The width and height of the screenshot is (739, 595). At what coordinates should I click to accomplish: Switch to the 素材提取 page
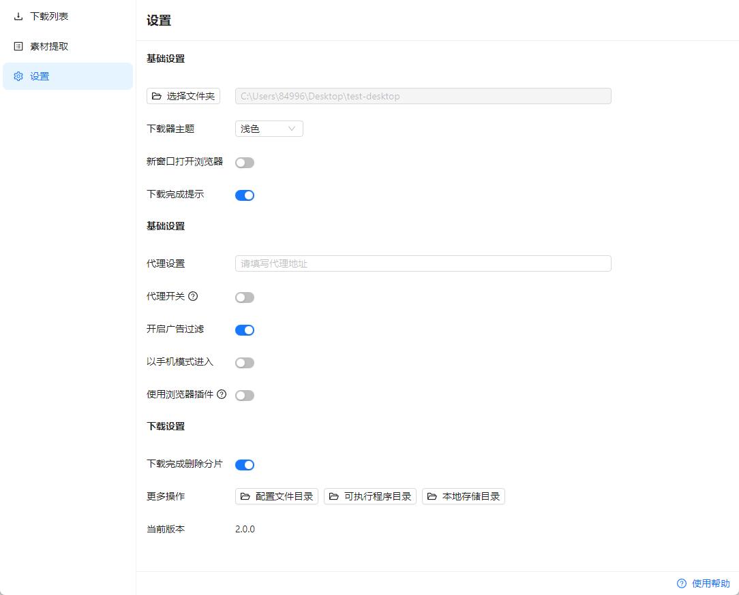49,46
